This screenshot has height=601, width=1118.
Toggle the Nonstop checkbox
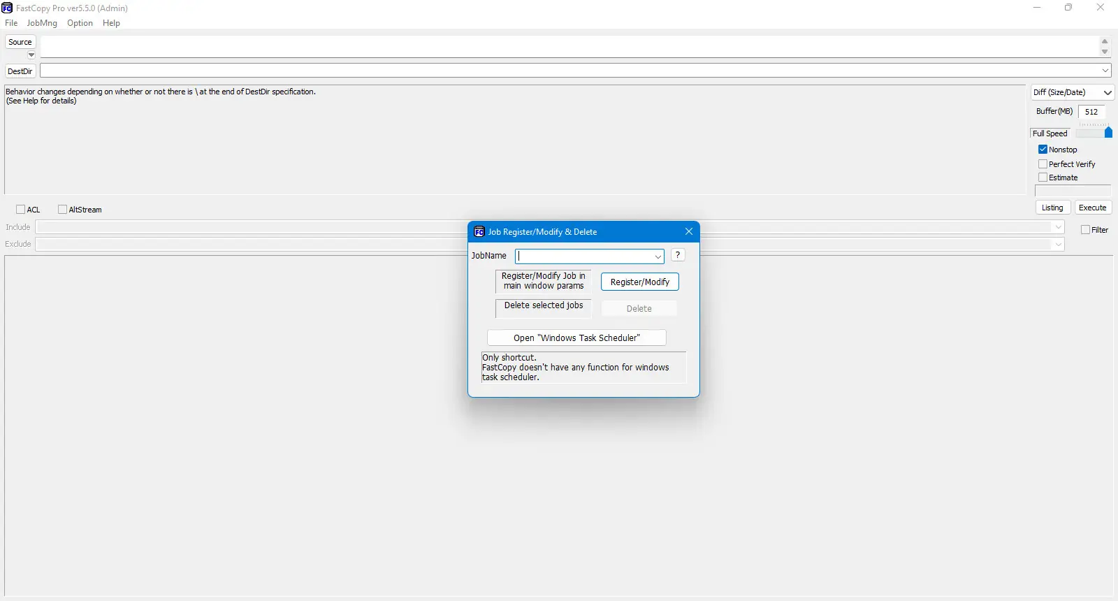click(x=1043, y=150)
